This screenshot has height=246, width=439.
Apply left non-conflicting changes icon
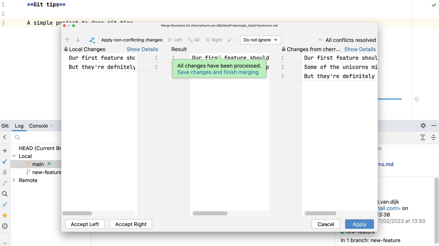pyautogui.click(x=175, y=40)
